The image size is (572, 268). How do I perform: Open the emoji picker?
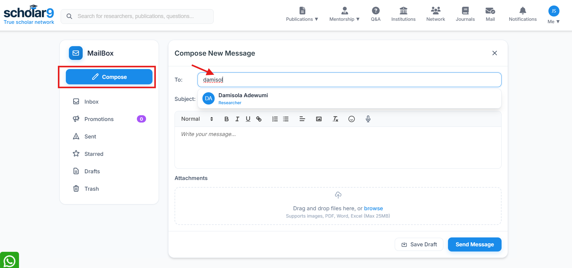click(x=352, y=119)
